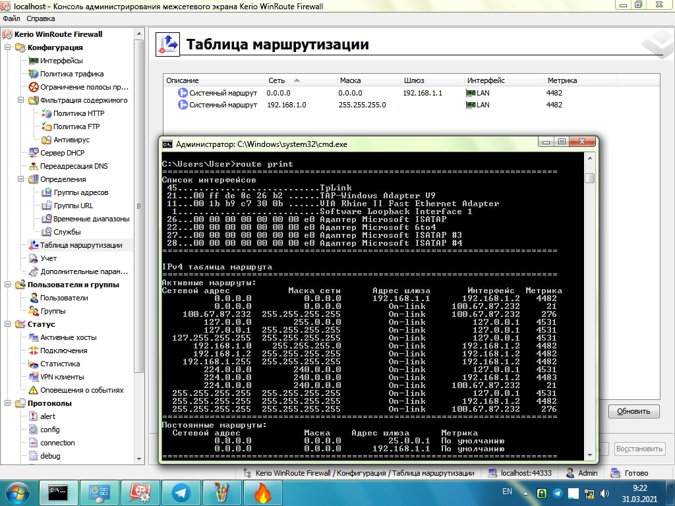This screenshot has width=675, height=506.
Task: Open Telegram from taskbar
Action: pos(181,493)
